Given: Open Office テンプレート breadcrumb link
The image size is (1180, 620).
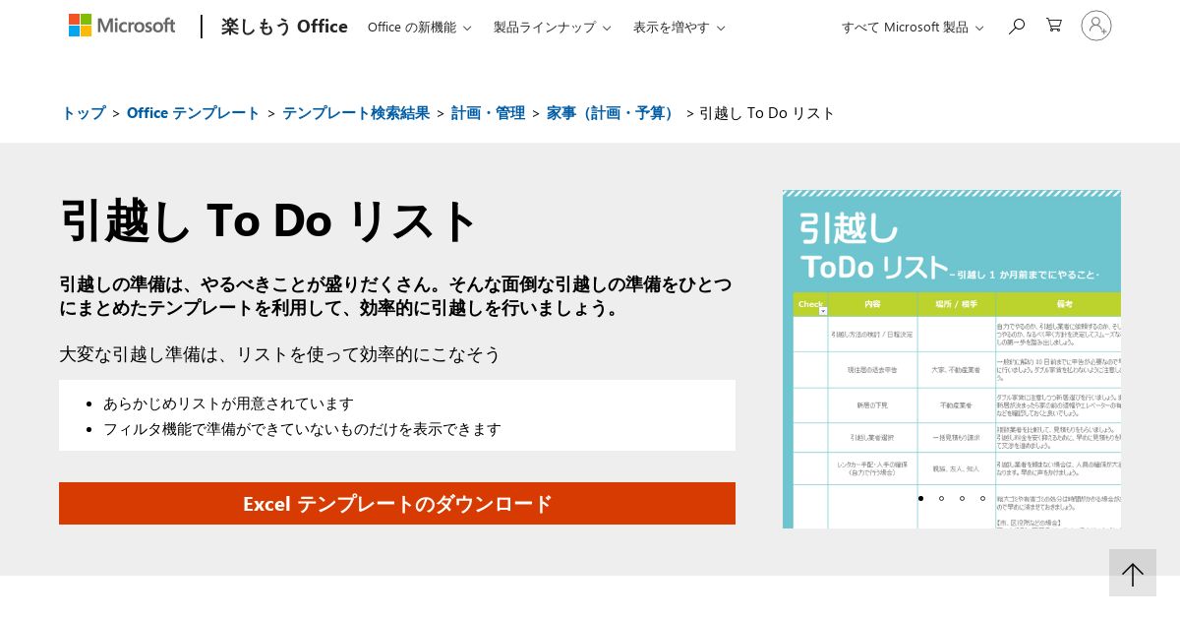Looking at the screenshot, I should 194,112.
